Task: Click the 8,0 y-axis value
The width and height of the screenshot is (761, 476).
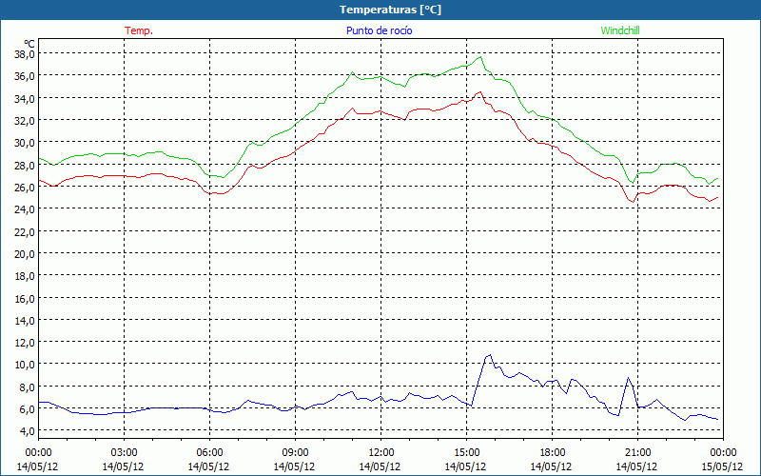Action: pyautogui.click(x=27, y=387)
